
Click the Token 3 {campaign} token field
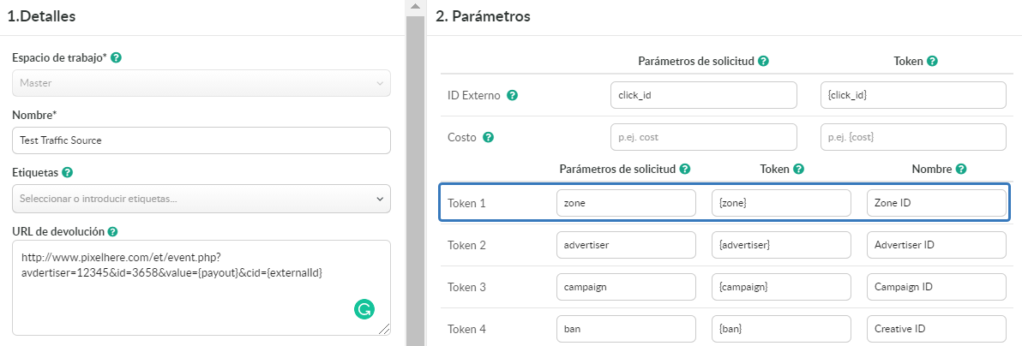coord(781,288)
